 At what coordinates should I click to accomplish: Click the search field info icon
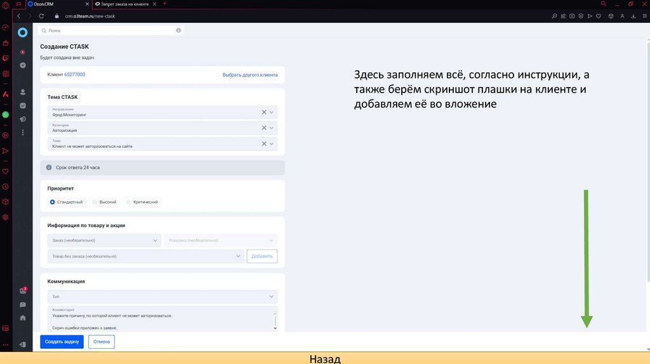pos(178,30)
